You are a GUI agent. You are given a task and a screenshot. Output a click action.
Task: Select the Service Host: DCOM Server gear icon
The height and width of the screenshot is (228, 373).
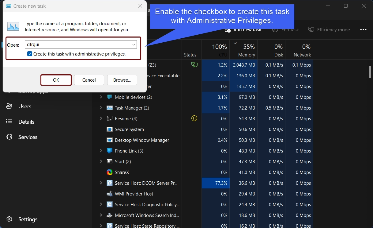109,183
